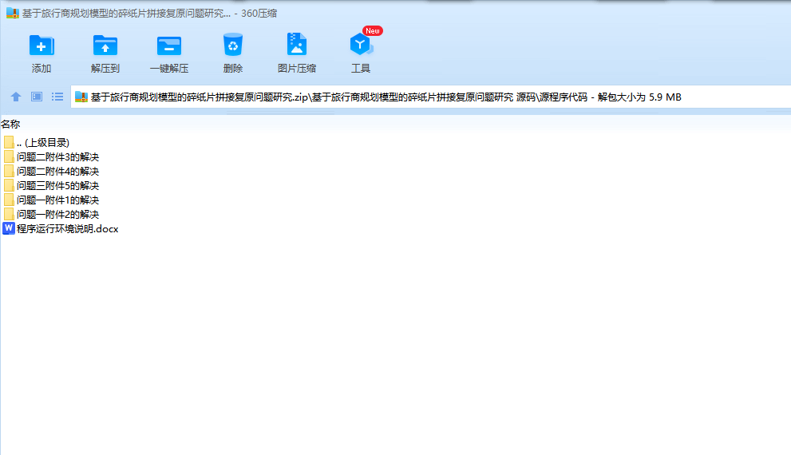Click folder icon for 问题一附件2的解决
Viewport: 791px width, 455px height.
pos(9,215)
